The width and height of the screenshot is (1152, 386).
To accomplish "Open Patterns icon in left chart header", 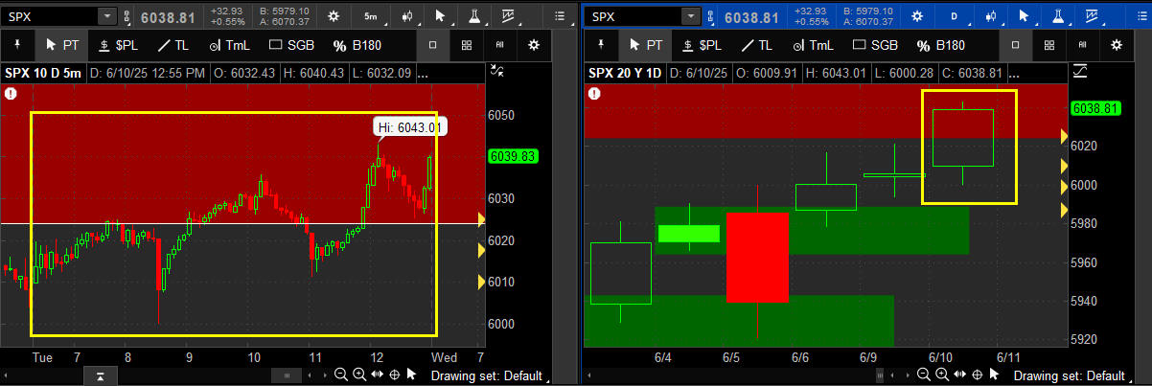I will (507, 16).
